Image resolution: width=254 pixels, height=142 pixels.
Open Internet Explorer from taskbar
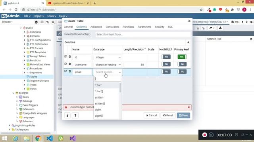pos(15,138)
